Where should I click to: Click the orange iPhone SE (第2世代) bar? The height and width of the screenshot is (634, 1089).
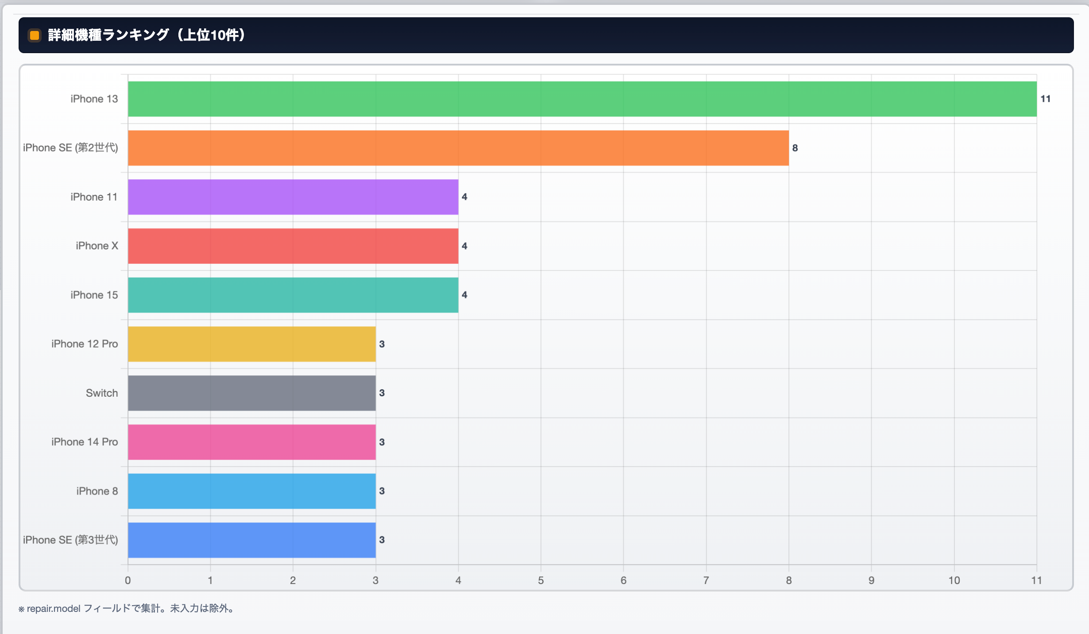[x=458, y=148]
